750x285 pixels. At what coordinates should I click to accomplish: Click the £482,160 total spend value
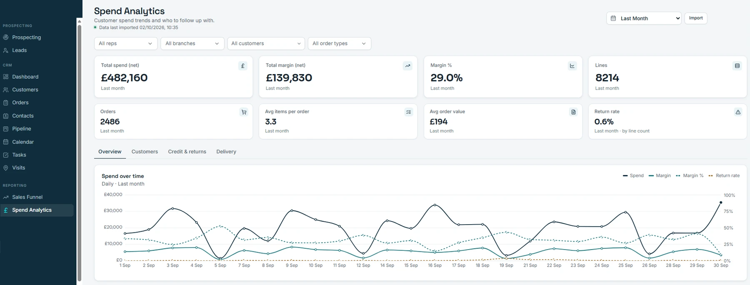coord(124,78)
